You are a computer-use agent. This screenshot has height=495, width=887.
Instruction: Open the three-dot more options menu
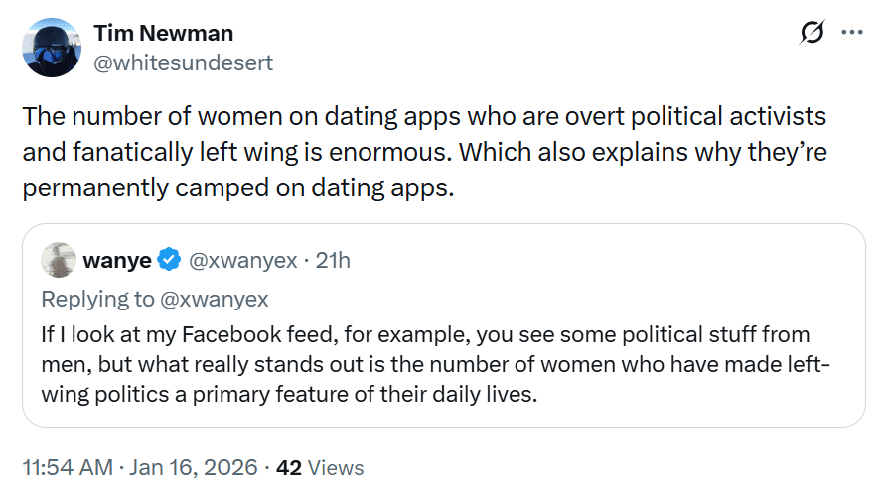pos(852,33)
